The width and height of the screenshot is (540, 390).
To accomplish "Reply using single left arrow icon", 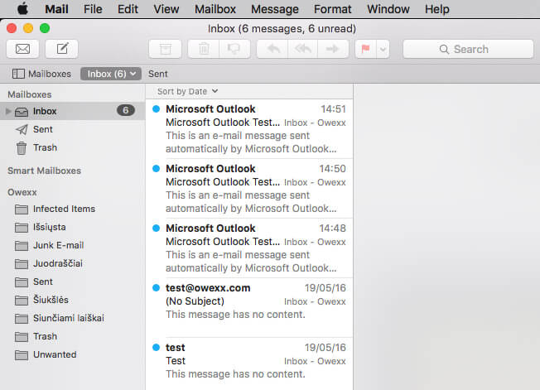I will click(273, 49).
